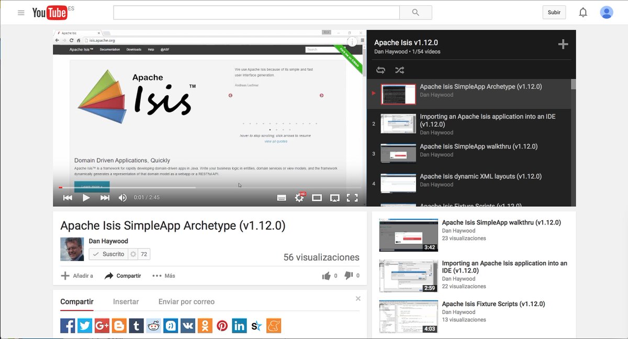Share on VK

tap(188, 326)
